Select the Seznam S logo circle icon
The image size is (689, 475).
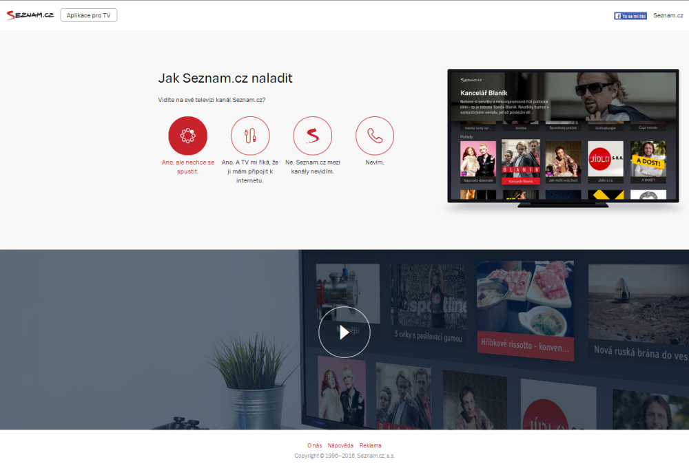tap(312, 136)
